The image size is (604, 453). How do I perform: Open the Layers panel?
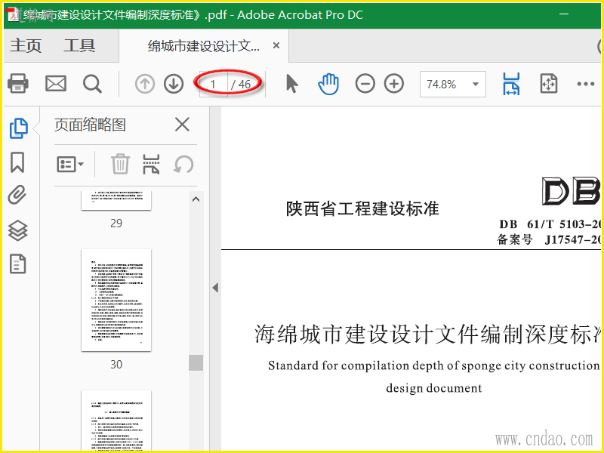point(17,231)
